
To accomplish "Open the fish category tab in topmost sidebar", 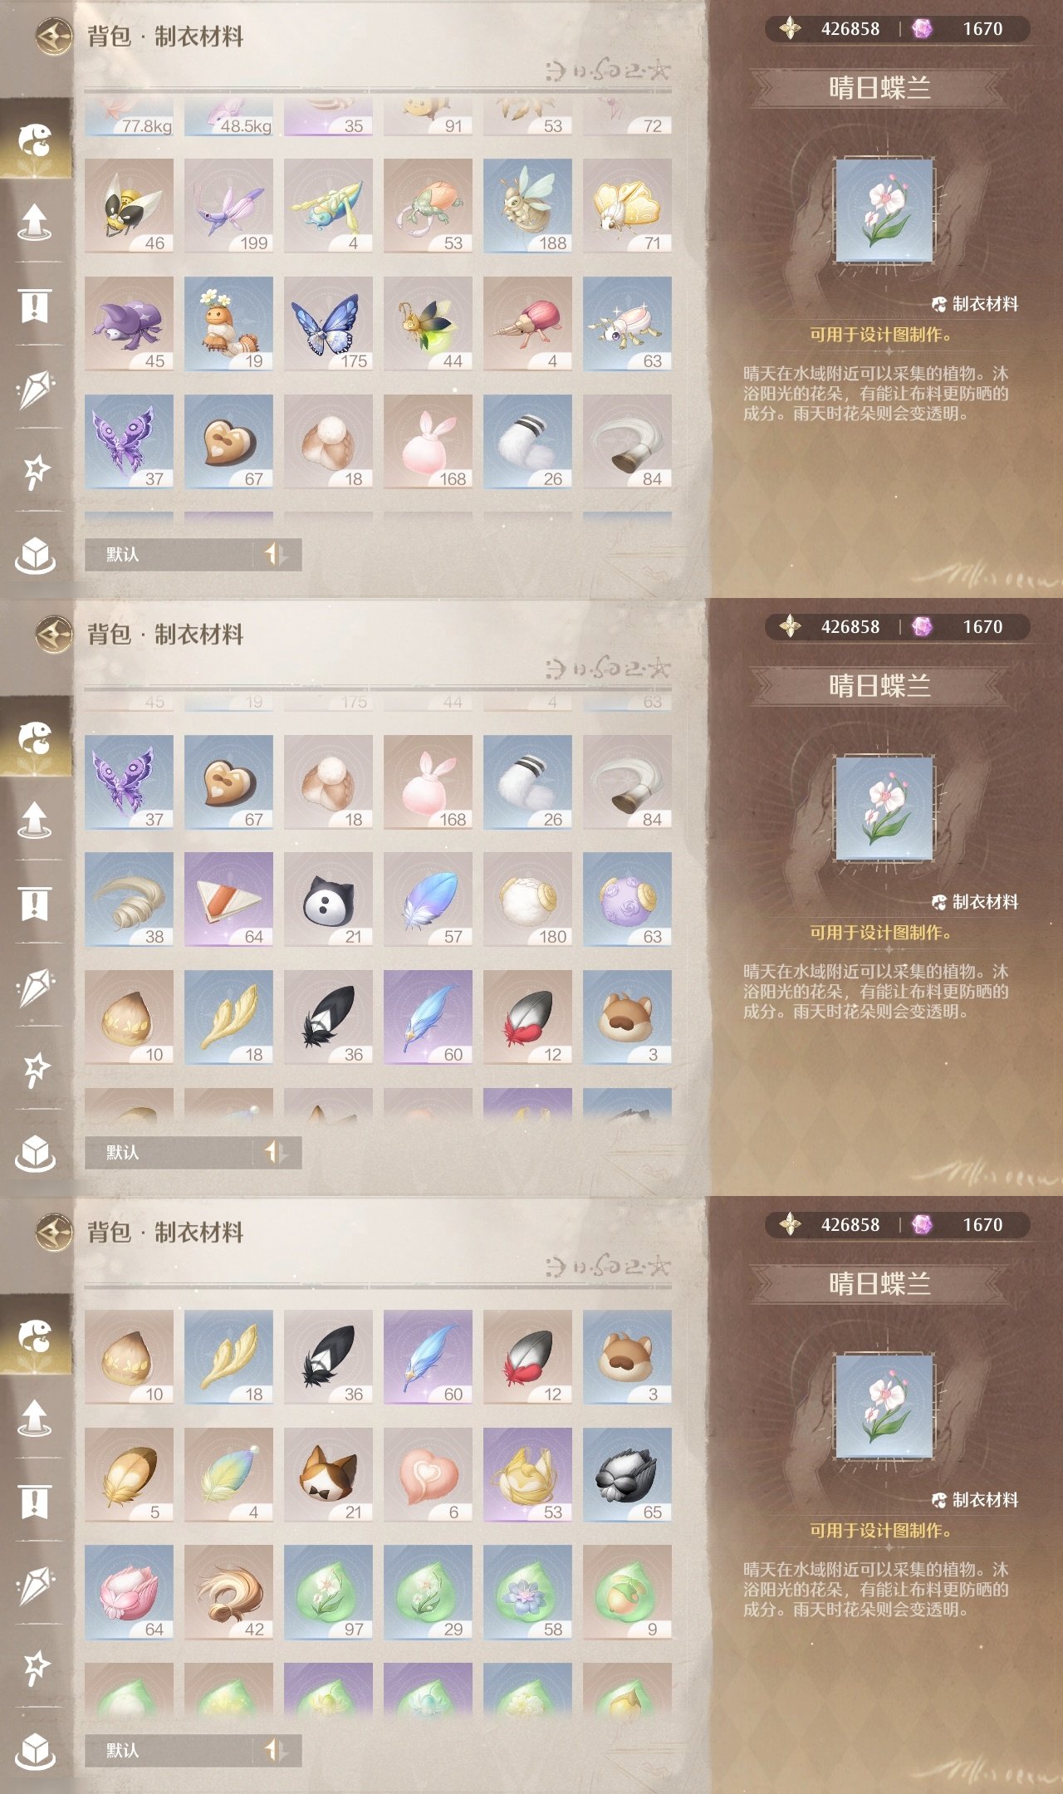I will pos(35,140).
